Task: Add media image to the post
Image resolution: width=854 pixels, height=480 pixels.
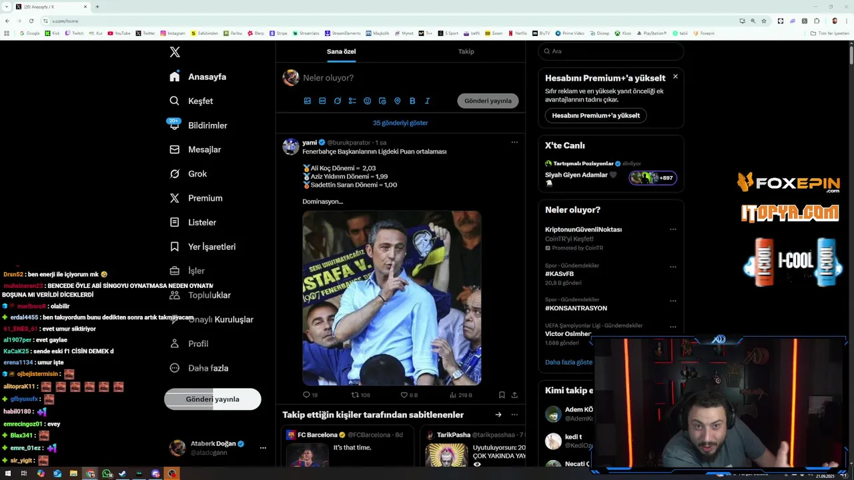Action: click(x=308, y=101)
